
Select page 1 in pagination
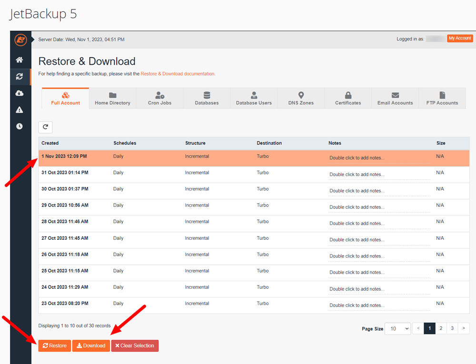tap(429, 328)
